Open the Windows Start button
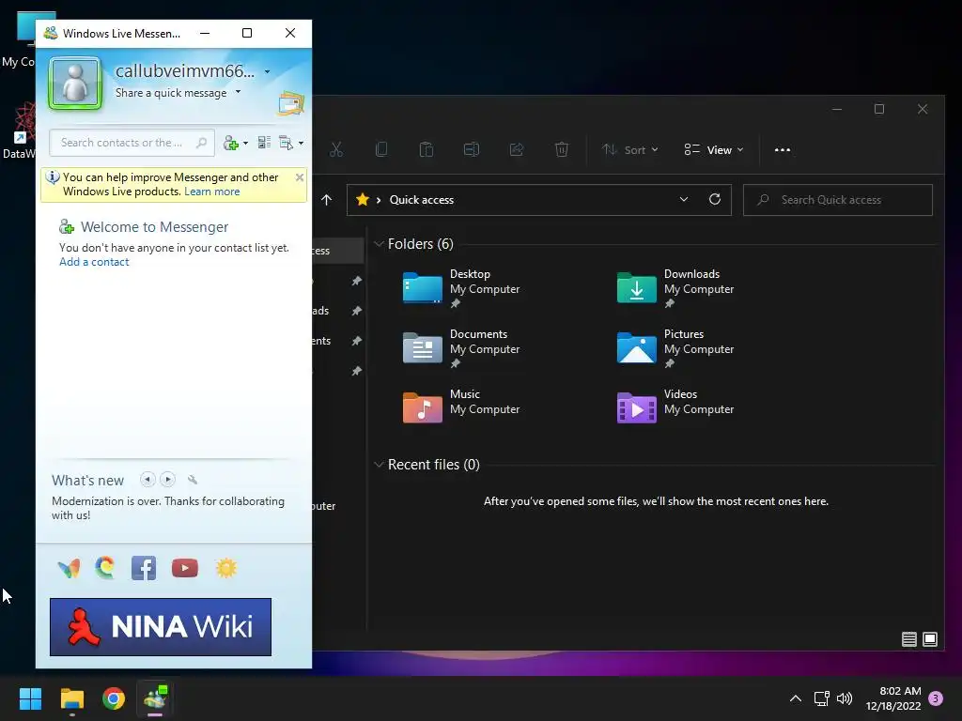The image size is (962, 721). click(x=30, y=698)
